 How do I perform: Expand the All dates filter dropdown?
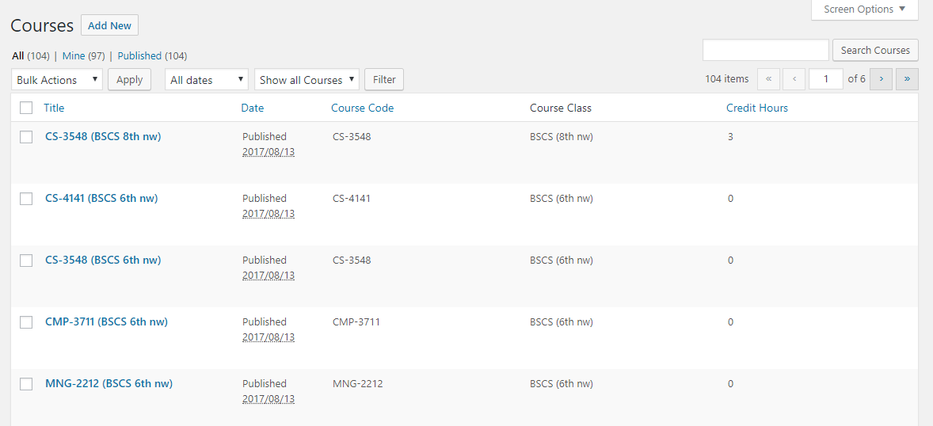click(206, 80)
